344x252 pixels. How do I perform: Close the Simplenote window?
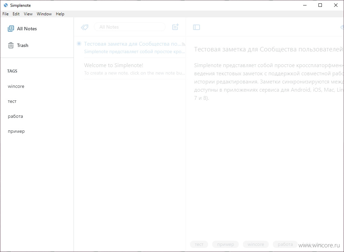point(336,5)
